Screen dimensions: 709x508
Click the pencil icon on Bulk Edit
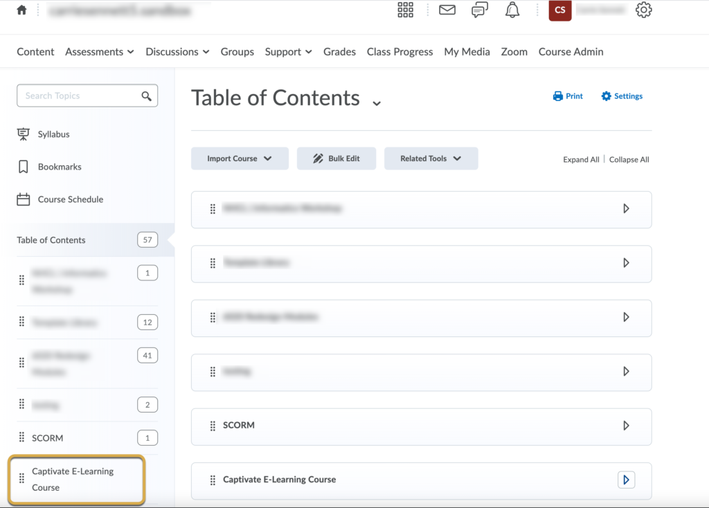318,158
